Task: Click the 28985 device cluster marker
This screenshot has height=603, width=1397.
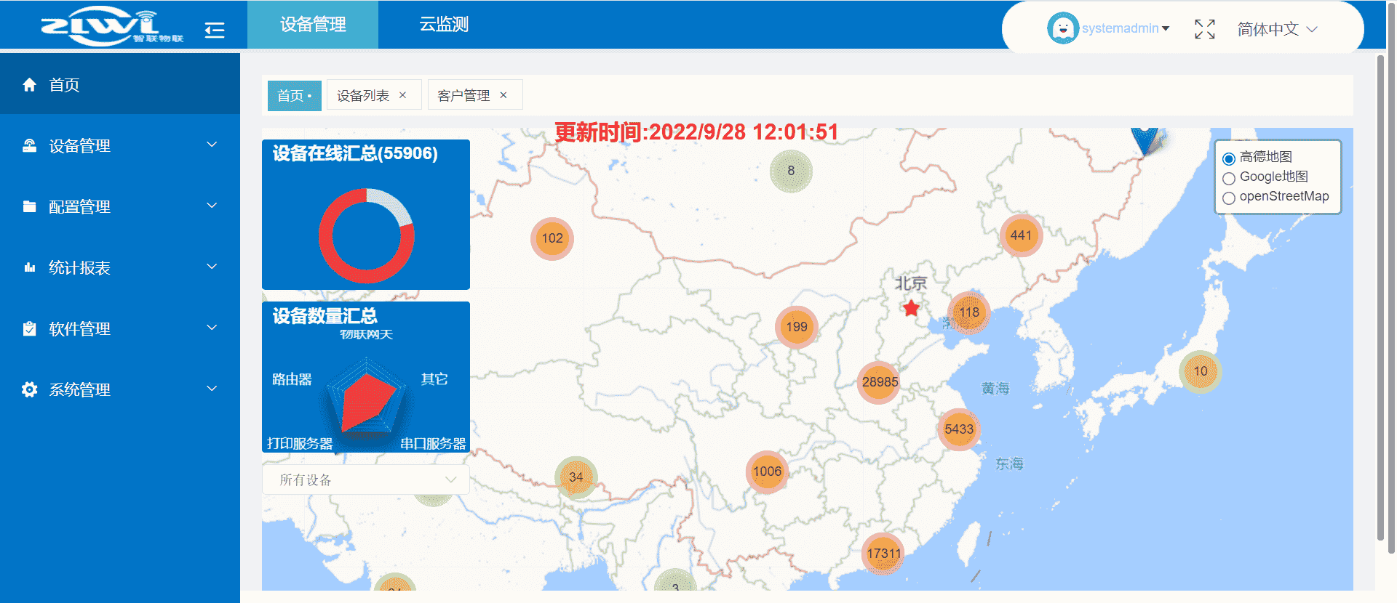Action: (x=880, y=382)
